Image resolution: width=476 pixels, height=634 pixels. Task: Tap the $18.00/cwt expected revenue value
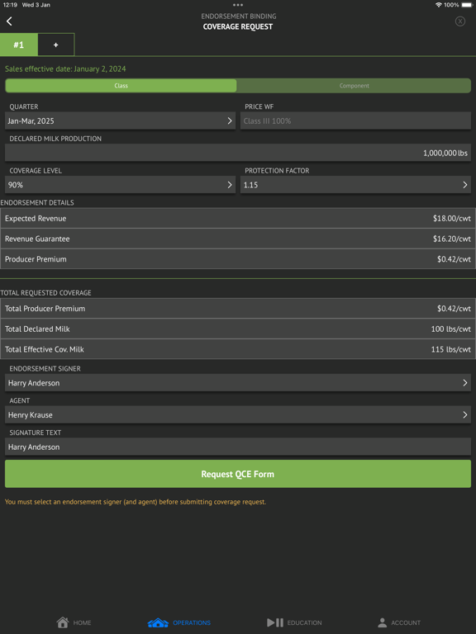click(x=452, y=218)
